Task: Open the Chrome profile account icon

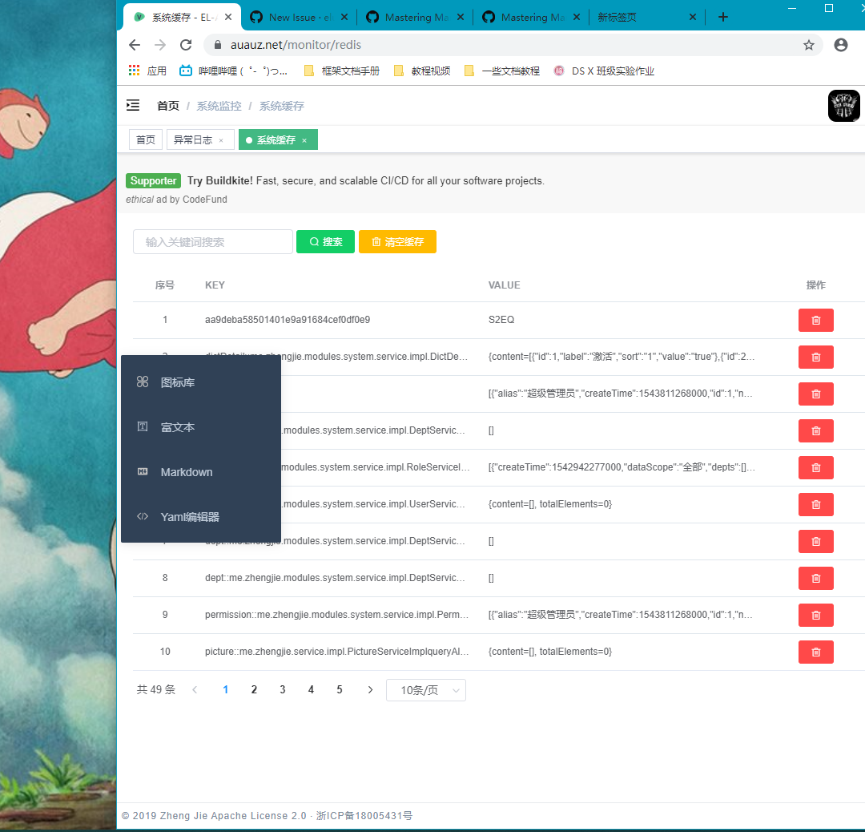Action: point(840,45)
